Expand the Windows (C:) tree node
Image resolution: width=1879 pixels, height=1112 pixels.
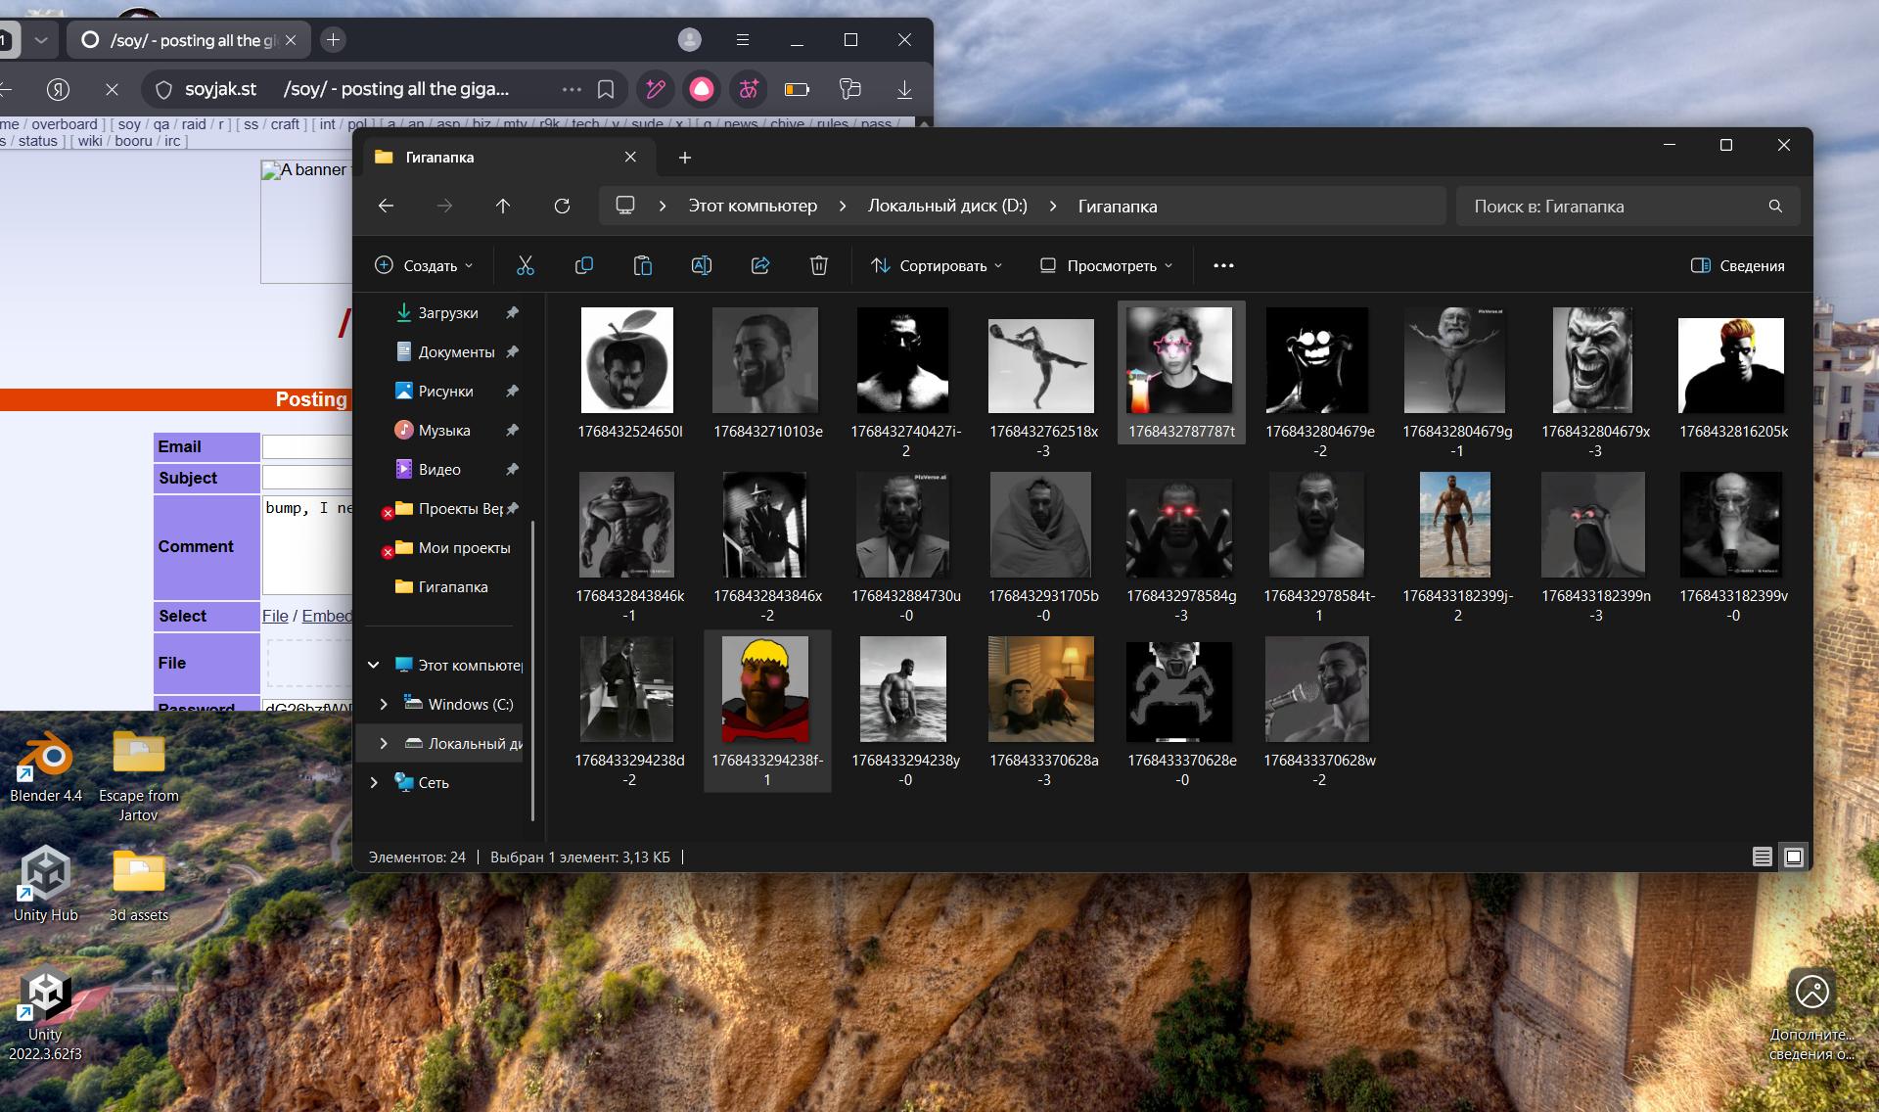[384, 704]
